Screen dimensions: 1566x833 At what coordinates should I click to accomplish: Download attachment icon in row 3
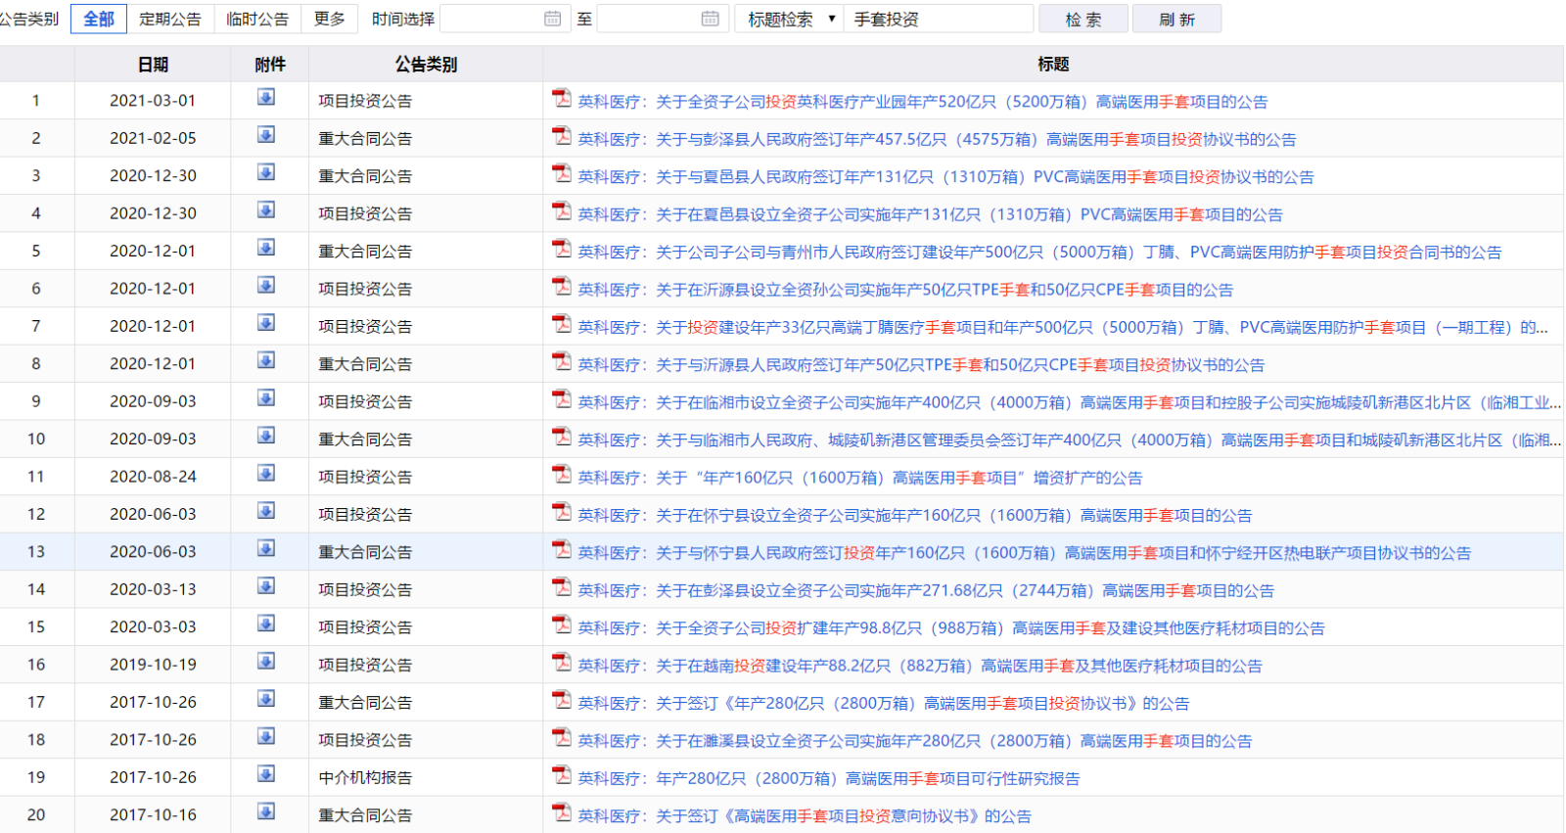[x=266, y=172]
